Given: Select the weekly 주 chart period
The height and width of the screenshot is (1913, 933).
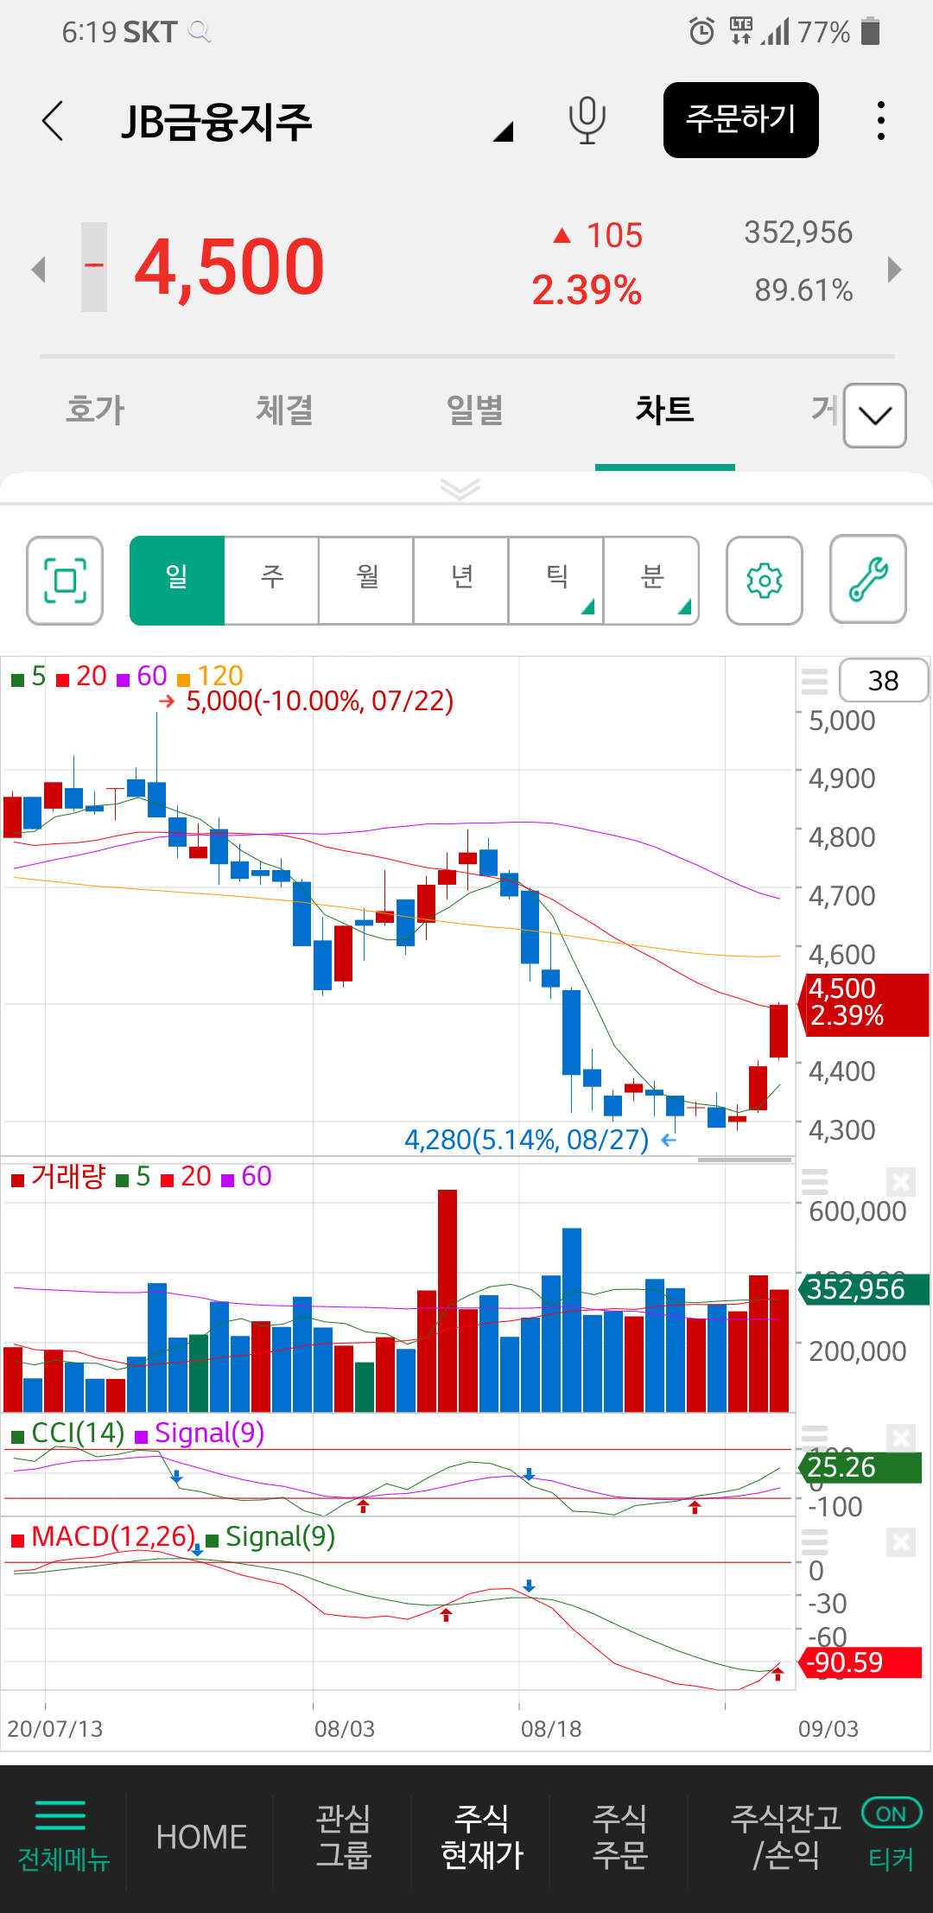Looking at the screenshot, I should point(272,580).
